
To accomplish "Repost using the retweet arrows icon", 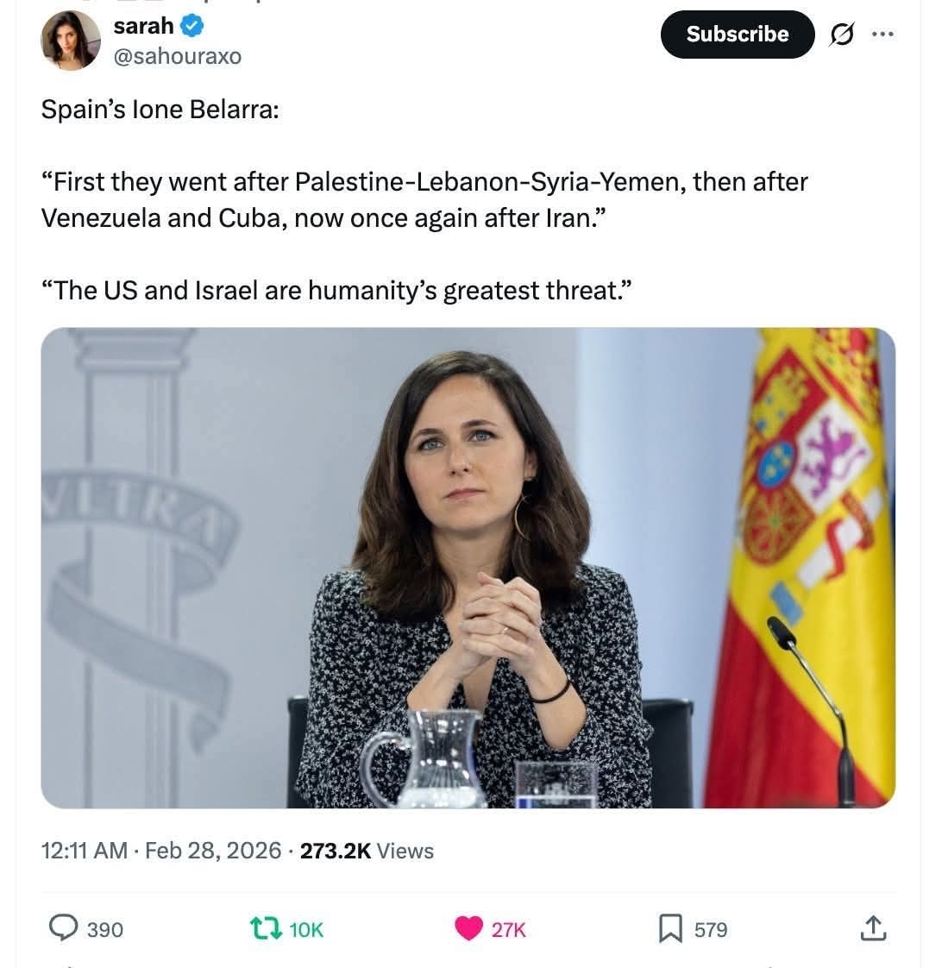I will coord(266,928).
